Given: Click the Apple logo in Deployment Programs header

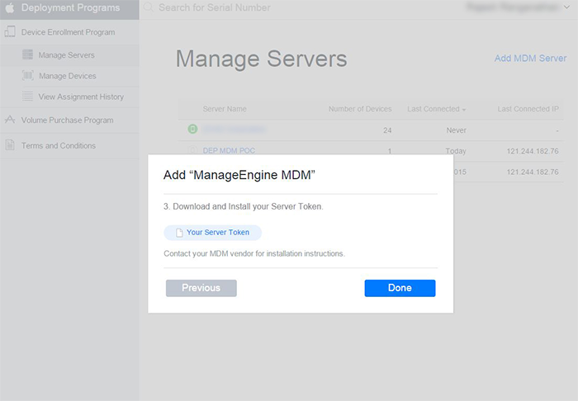Looking at the screenshot, I should pos(10,7).
